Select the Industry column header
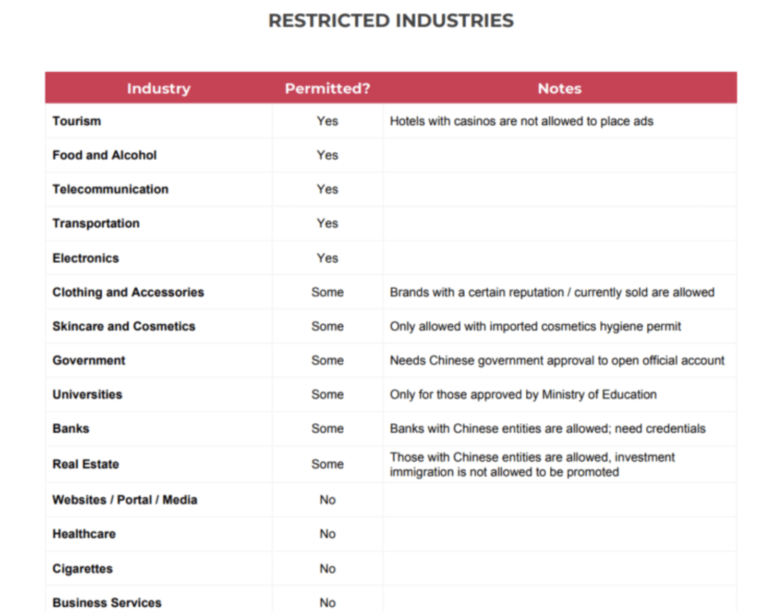Viewport: 773px width, 612px height. 159,88
